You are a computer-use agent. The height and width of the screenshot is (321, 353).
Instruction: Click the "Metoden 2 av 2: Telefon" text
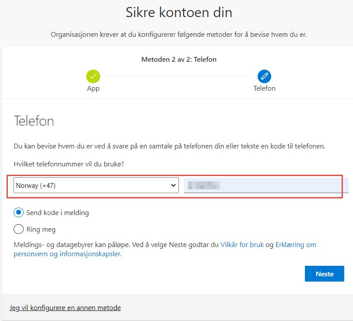[x=179, y=59]
